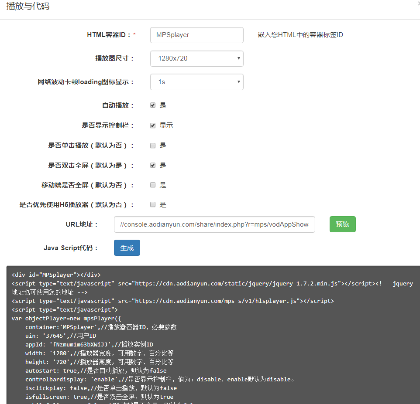Click the 是 label next to 自动播放
The height and width of the screenshot is (404, 420).
tap(163, 105)
